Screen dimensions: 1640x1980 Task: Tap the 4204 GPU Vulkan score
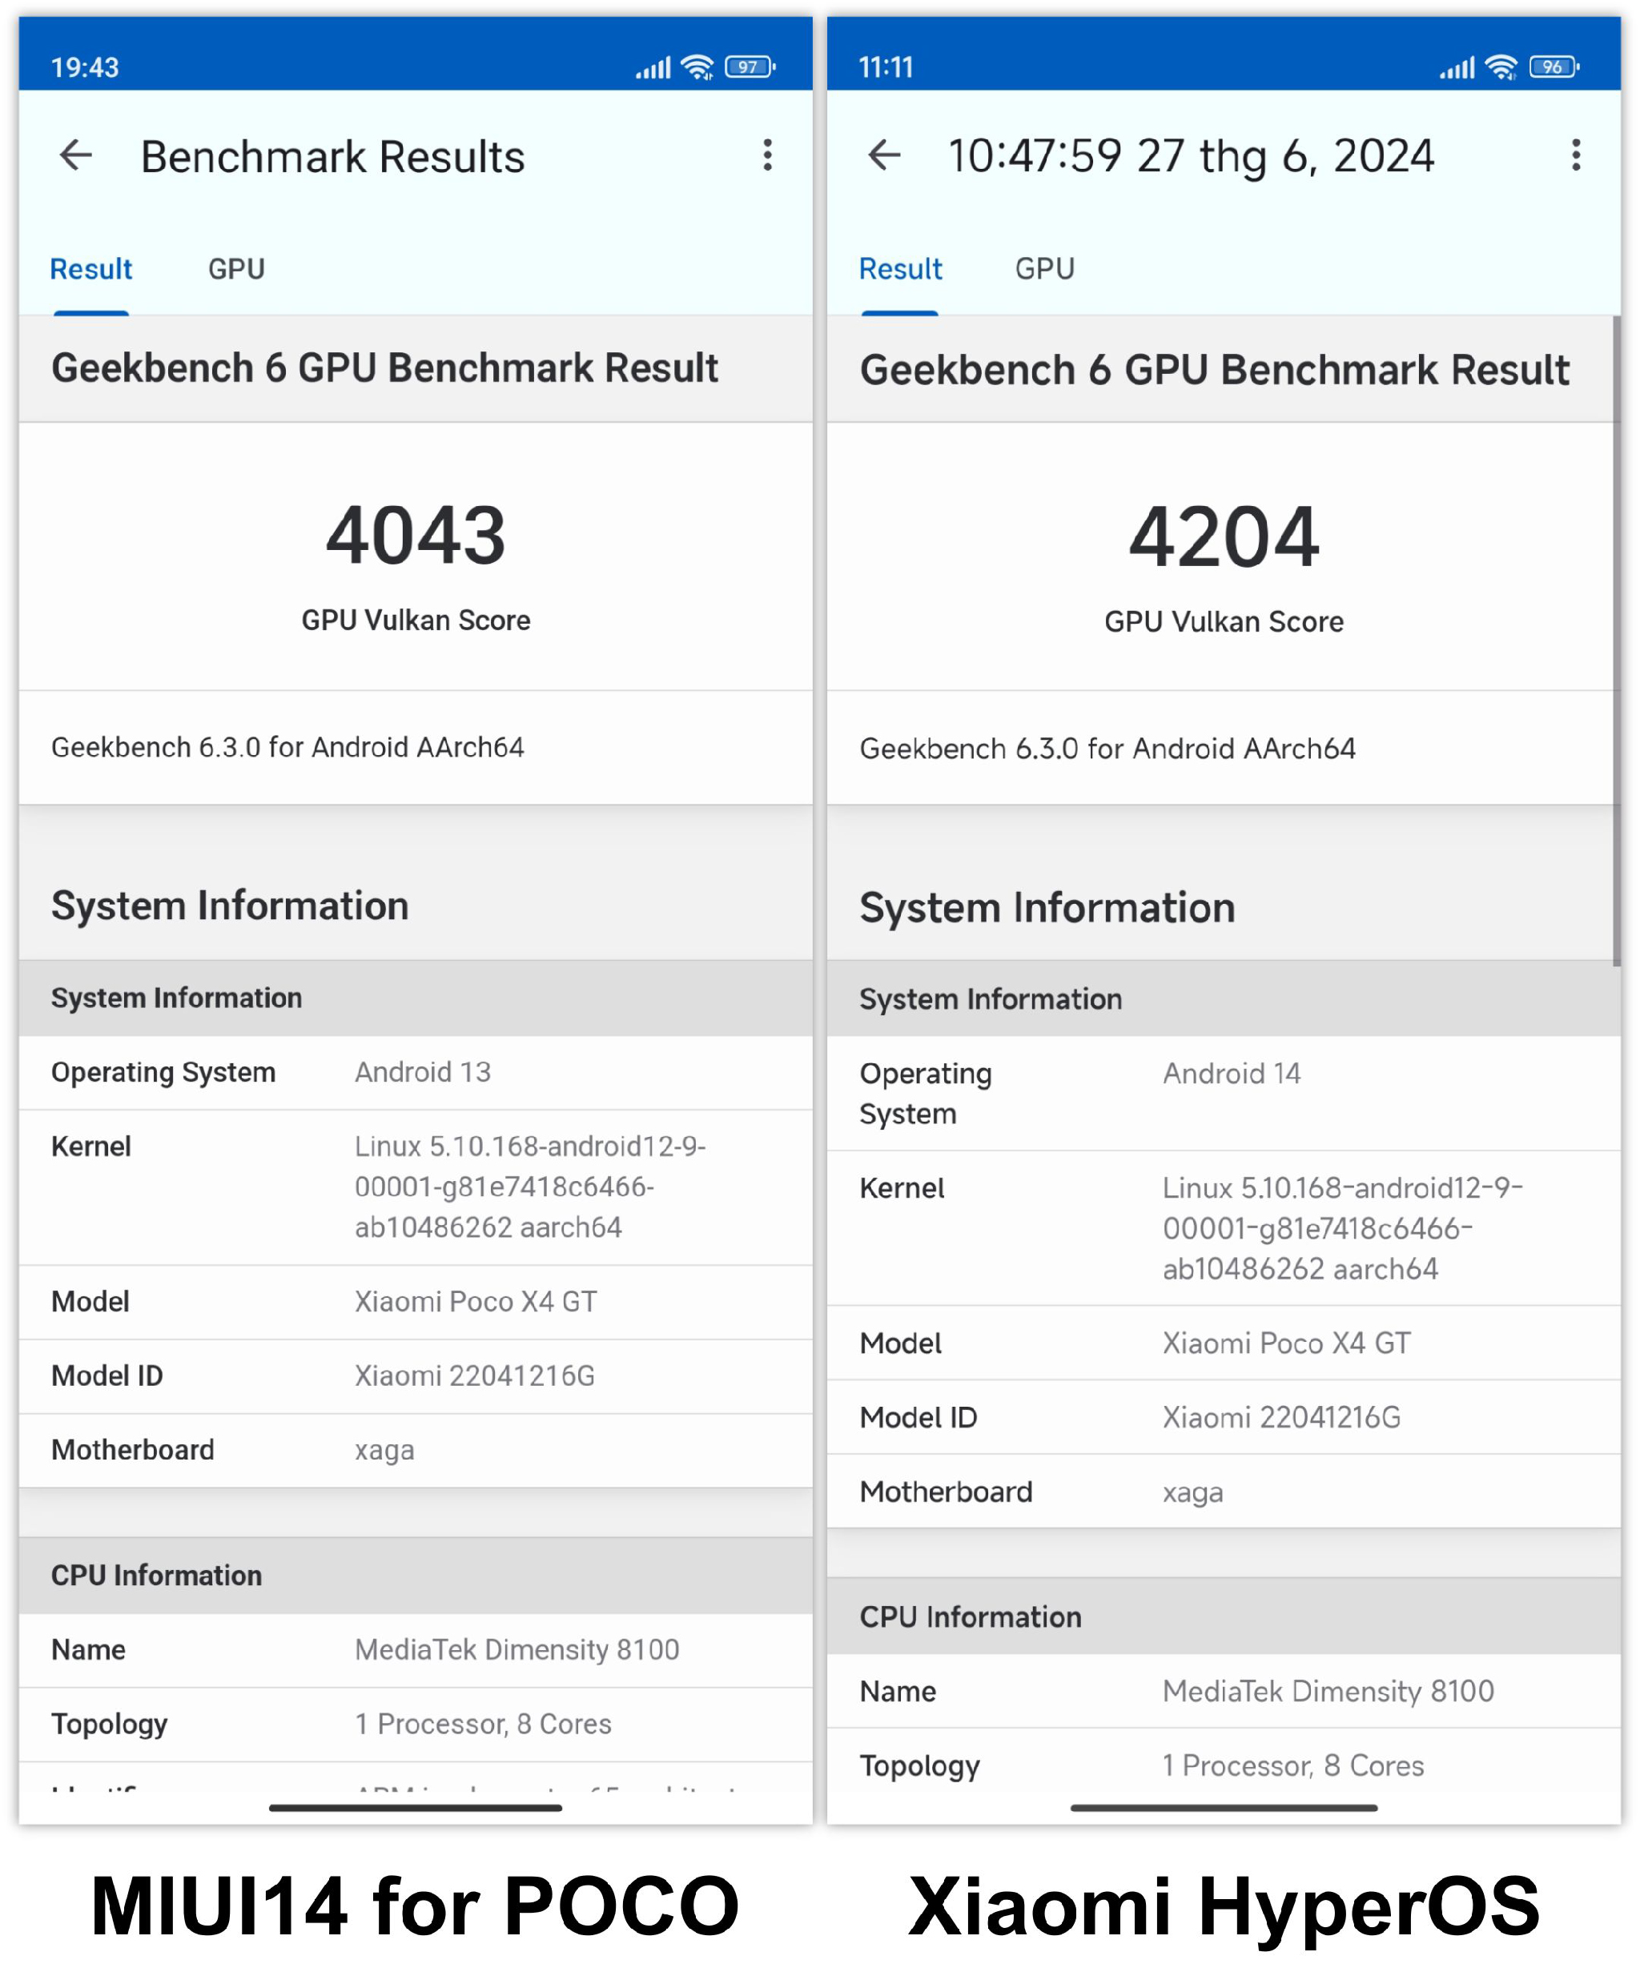pos(1224,537)
